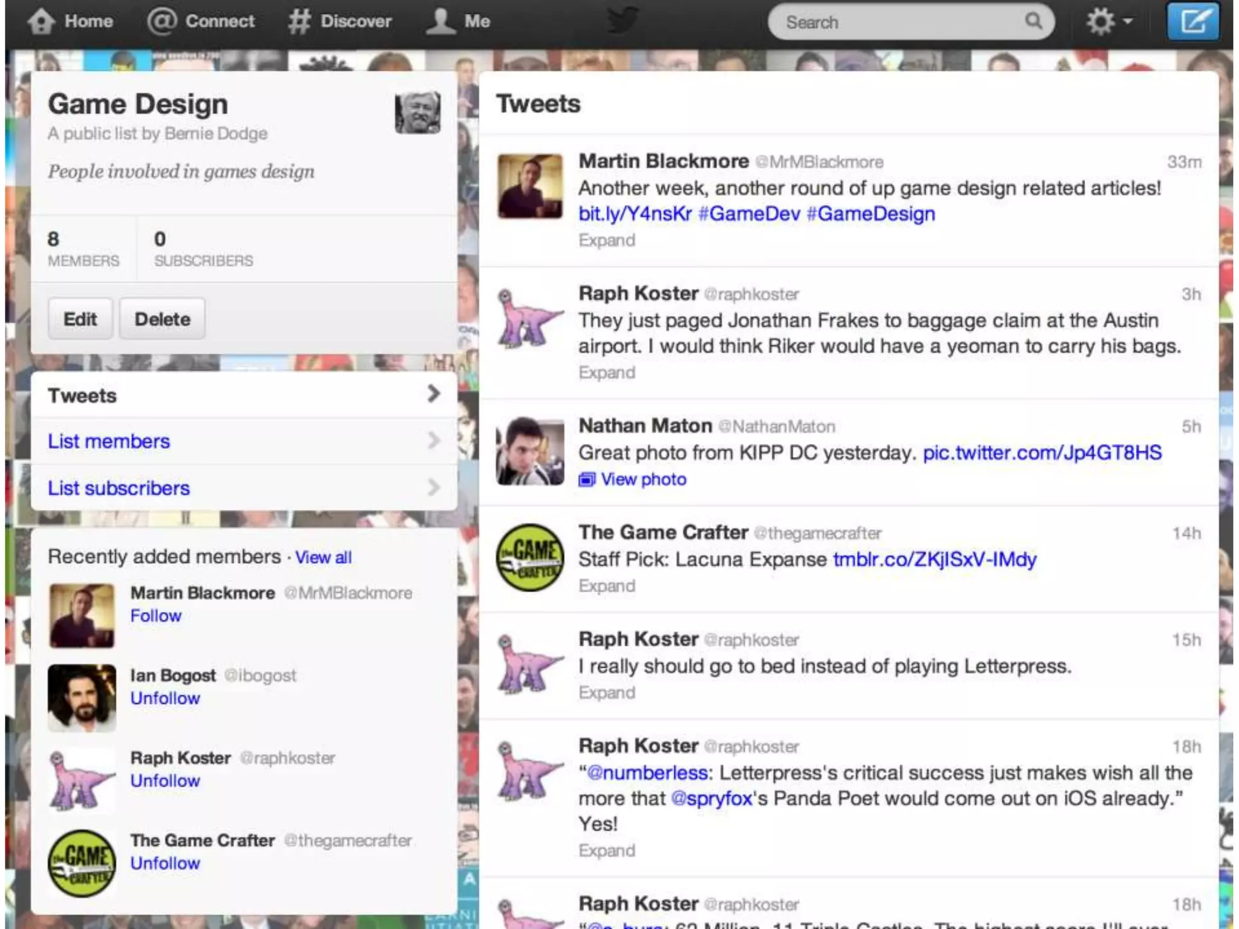The width and height of the screenshot is (1239, 929).
Task: Open the bit.ly/Y4nsKr link
Action: (635, 214)
